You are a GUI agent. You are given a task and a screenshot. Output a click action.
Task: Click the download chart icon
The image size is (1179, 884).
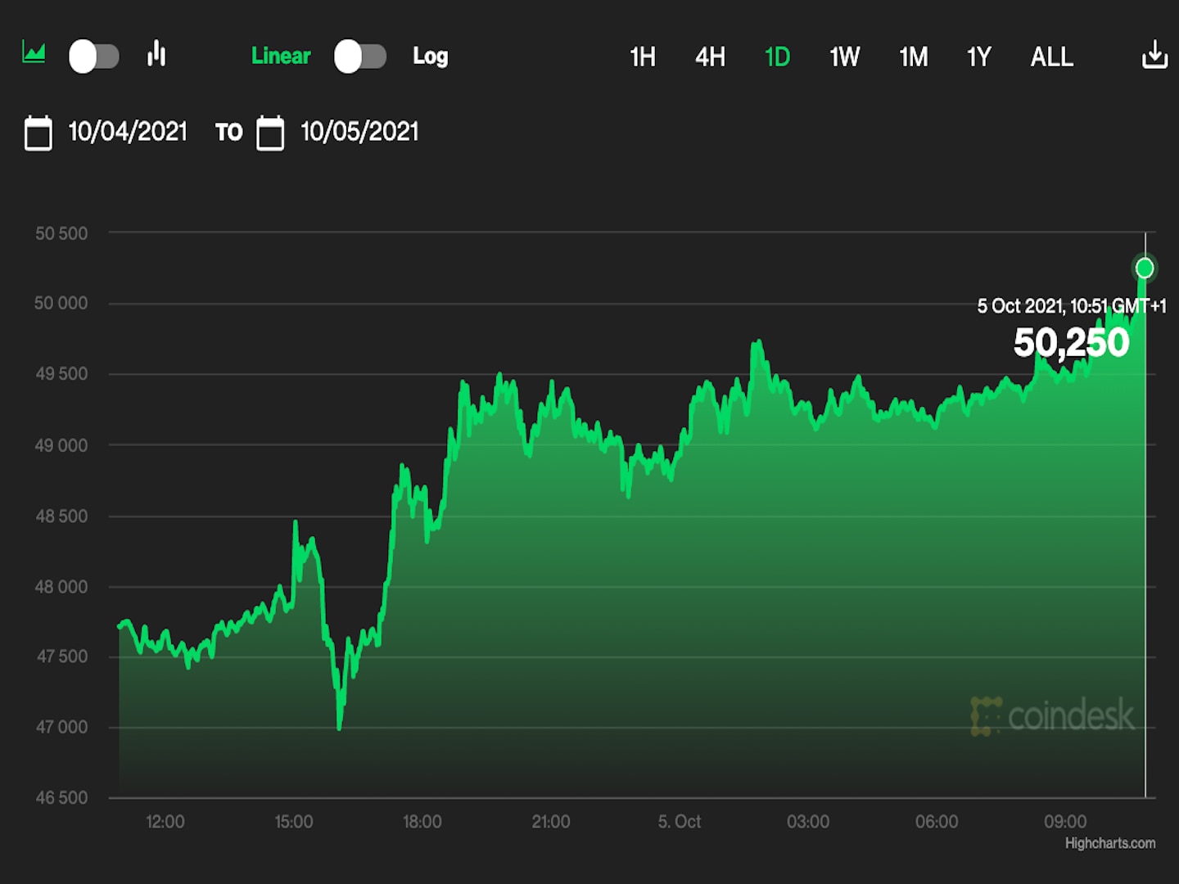tap(1154, 55)
